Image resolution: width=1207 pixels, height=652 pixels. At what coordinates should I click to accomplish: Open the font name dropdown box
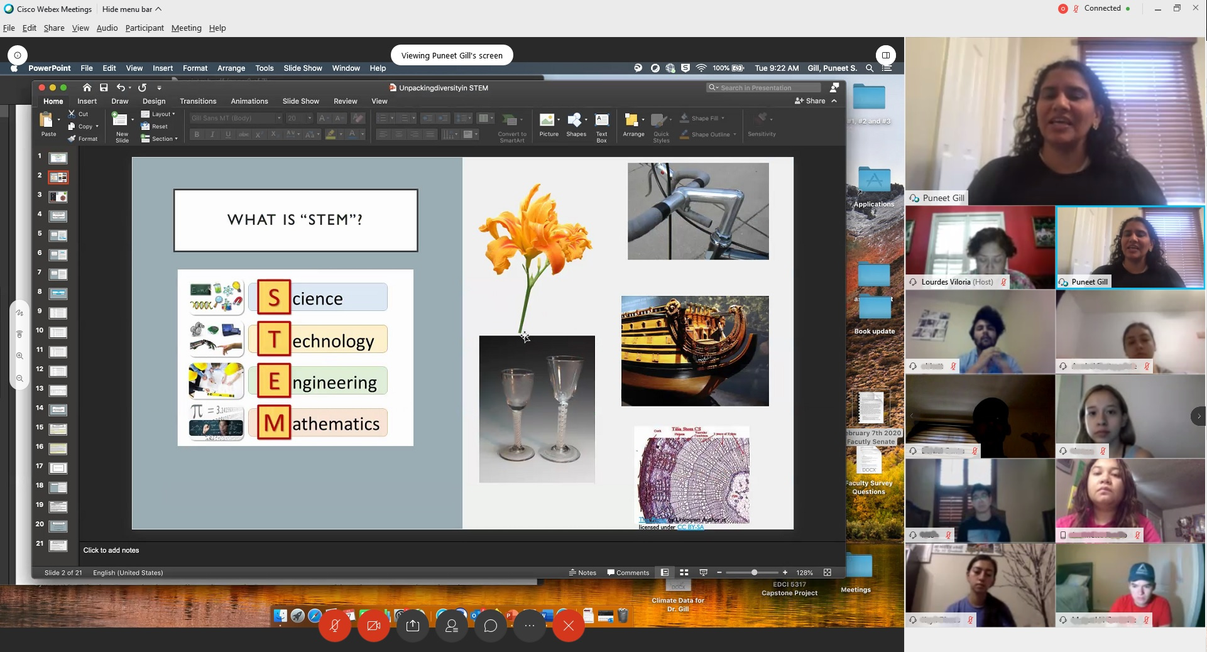(236, 118)
